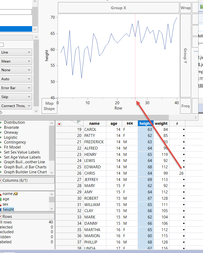This screenshot has width=203, height=253.
Task: Click the Hidden rows count
Action: click(52, 237)
